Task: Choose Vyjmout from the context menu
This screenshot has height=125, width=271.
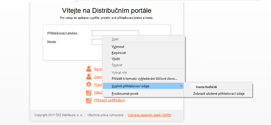Action: (x=118, y=47)
